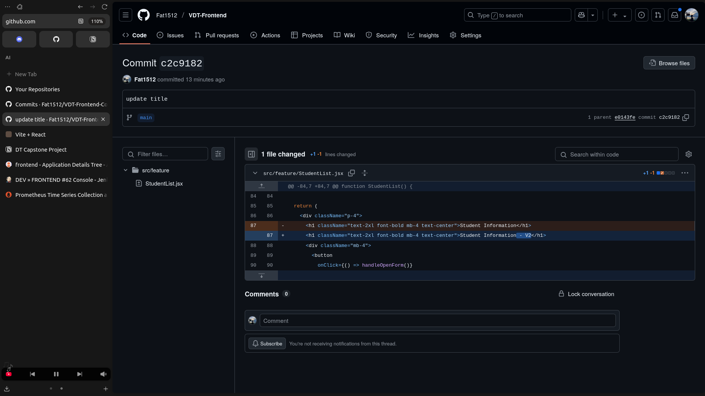Focus the Search within code field
705x396 pixels.
(x=617, y=154)
